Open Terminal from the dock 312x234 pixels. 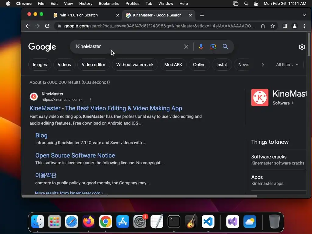pyautogui.click(x=174, y=222)
